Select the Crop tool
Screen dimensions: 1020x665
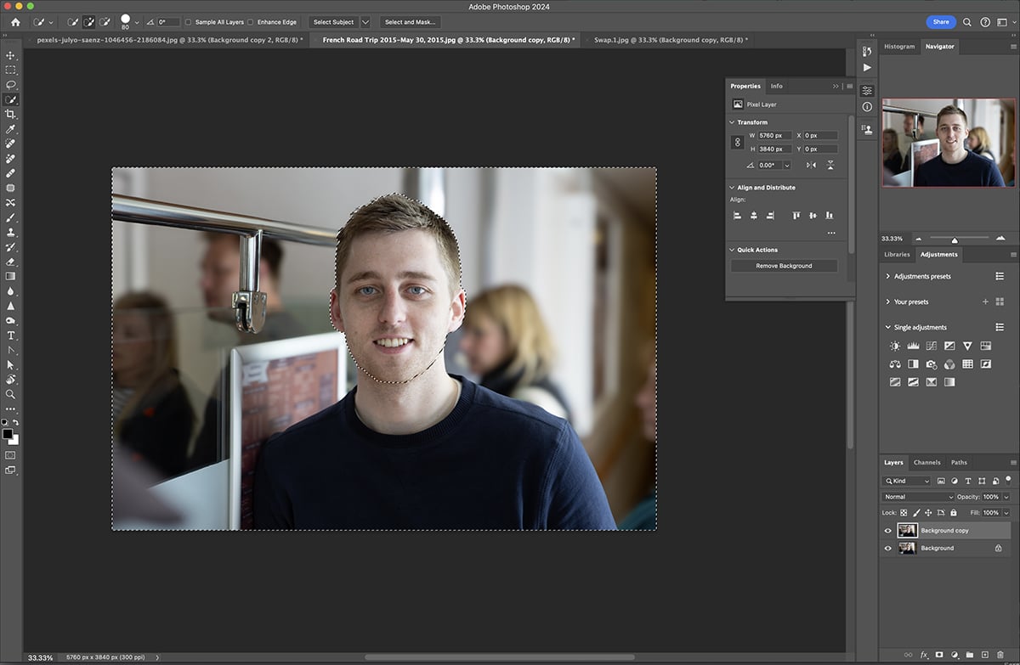pyautogui.click(x=11, y=113)
